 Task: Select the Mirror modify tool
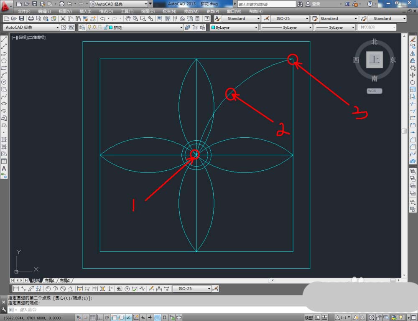tap(413, 53)
